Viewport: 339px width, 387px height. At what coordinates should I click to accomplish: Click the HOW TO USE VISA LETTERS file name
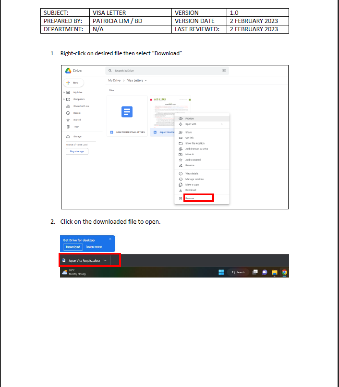point(130,133)
